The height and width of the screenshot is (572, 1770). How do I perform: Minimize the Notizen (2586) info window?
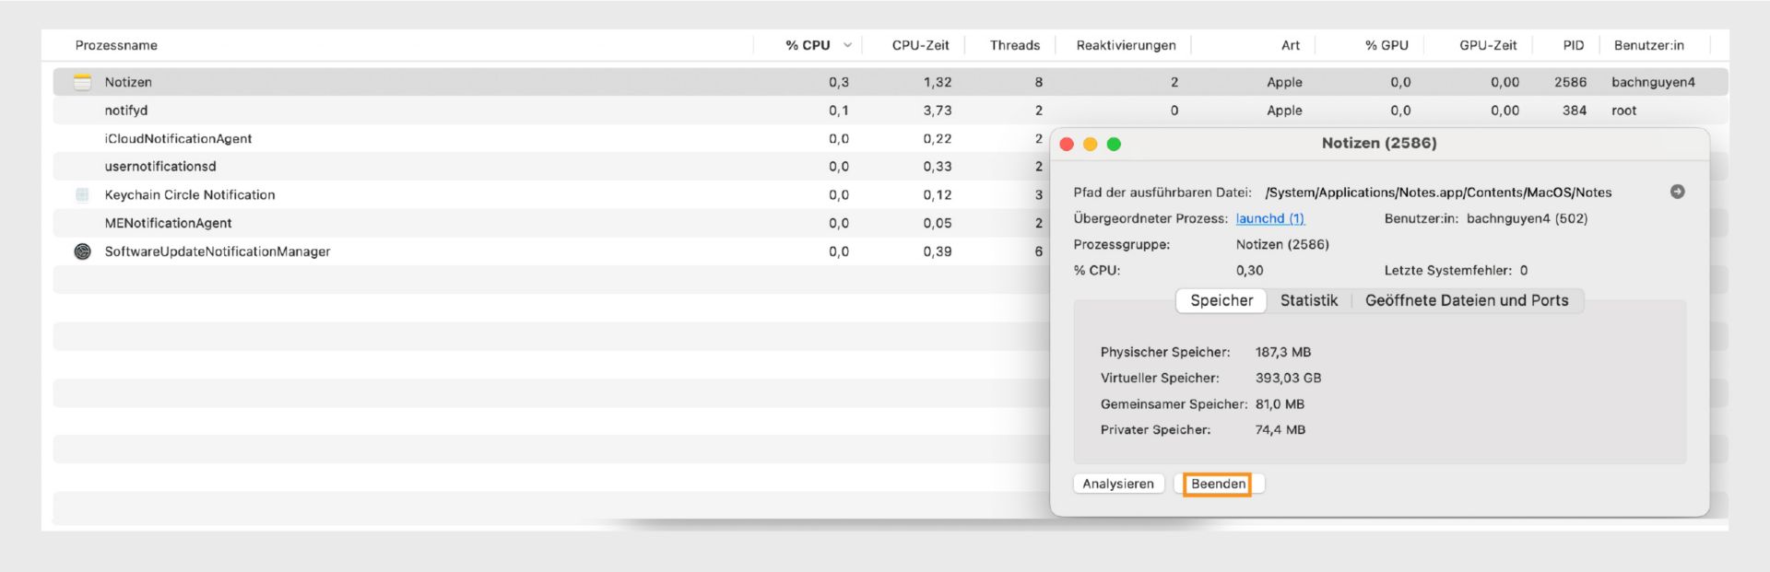pyautogui.click(x=1090, y=144)
